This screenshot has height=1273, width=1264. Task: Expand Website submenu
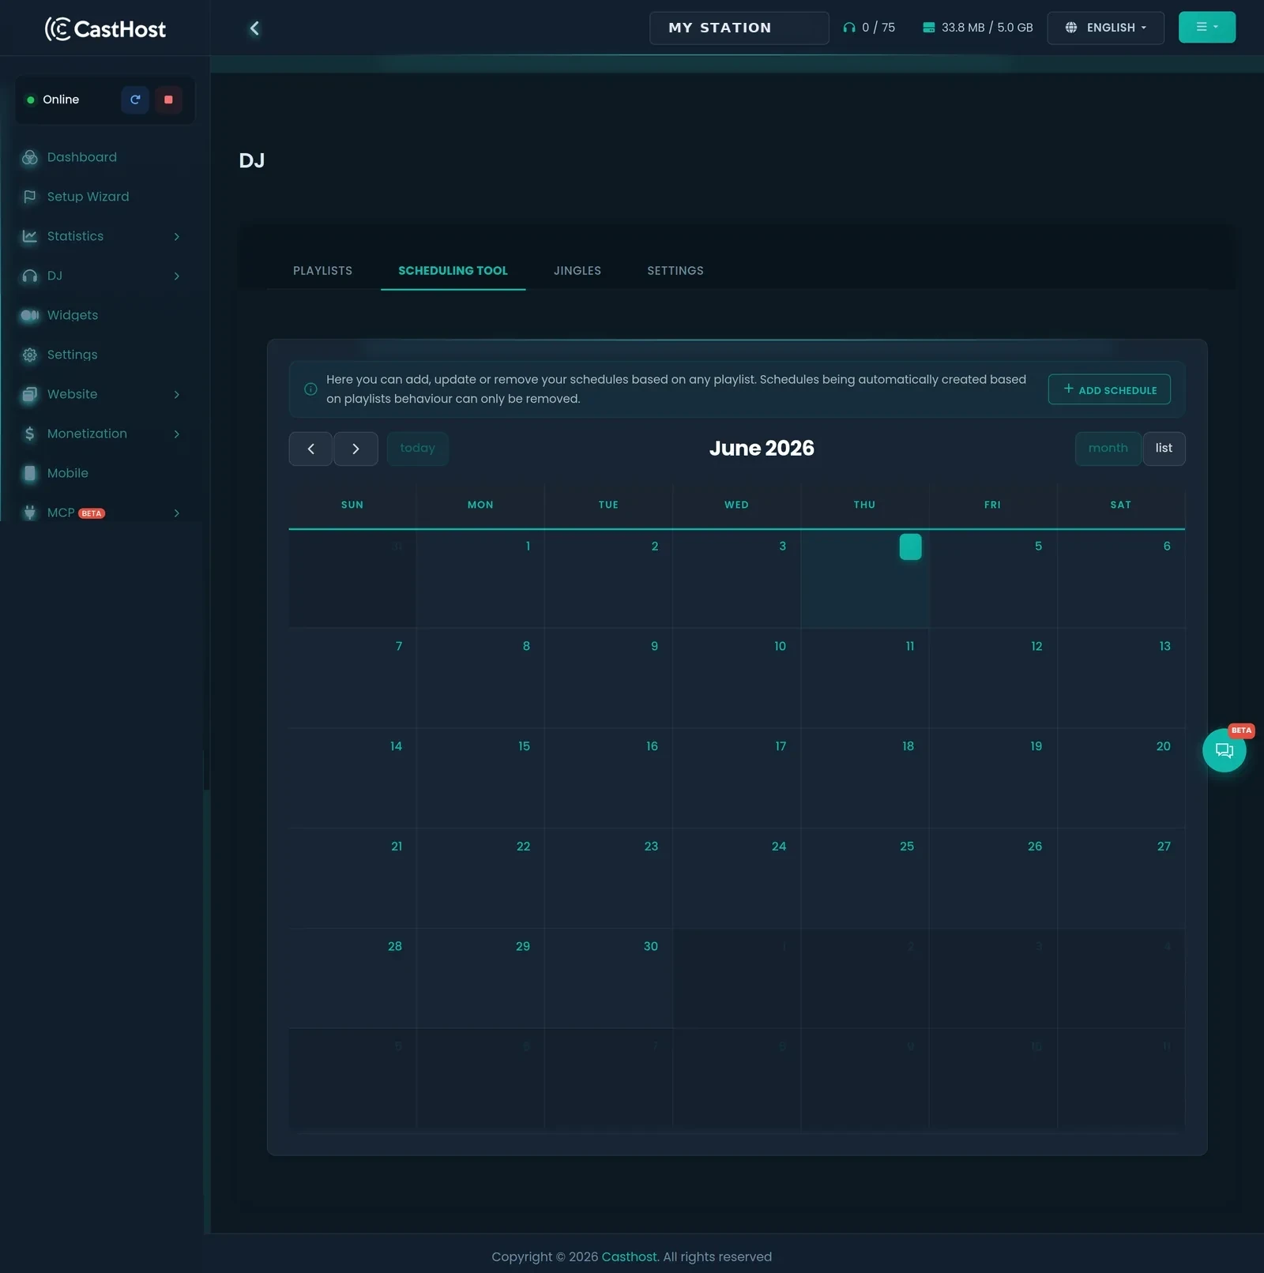[x=176, y=394]
